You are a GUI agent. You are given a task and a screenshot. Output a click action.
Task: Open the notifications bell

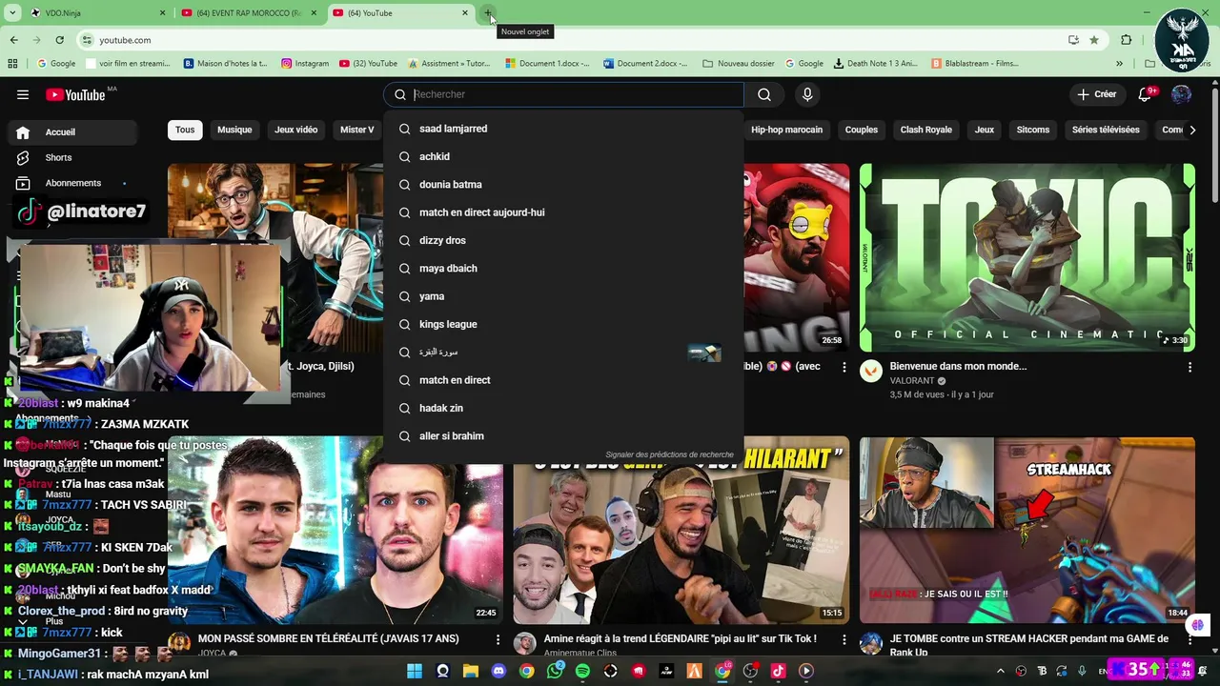[x=1146, y=94]
